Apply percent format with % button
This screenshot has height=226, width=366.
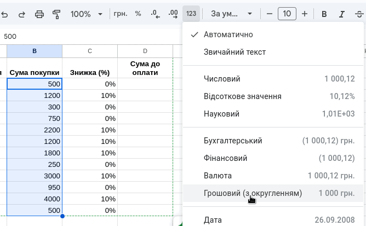pyautogui.click(x=138, y=14)
